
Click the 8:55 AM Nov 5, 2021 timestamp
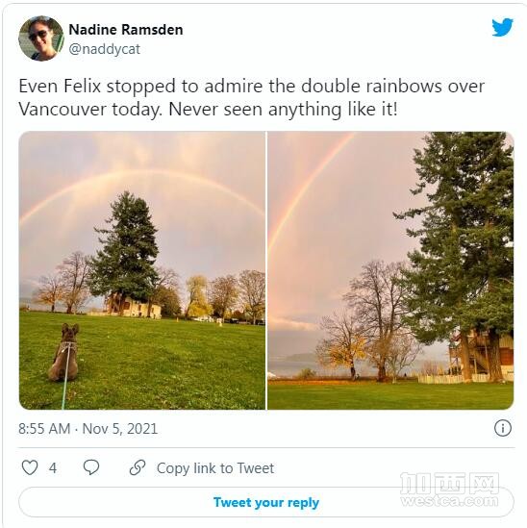(88, 429)
